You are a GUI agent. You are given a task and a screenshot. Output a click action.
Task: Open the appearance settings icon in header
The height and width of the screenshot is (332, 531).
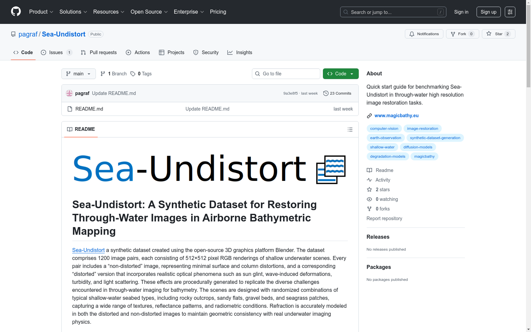click(x=510, y=12)
